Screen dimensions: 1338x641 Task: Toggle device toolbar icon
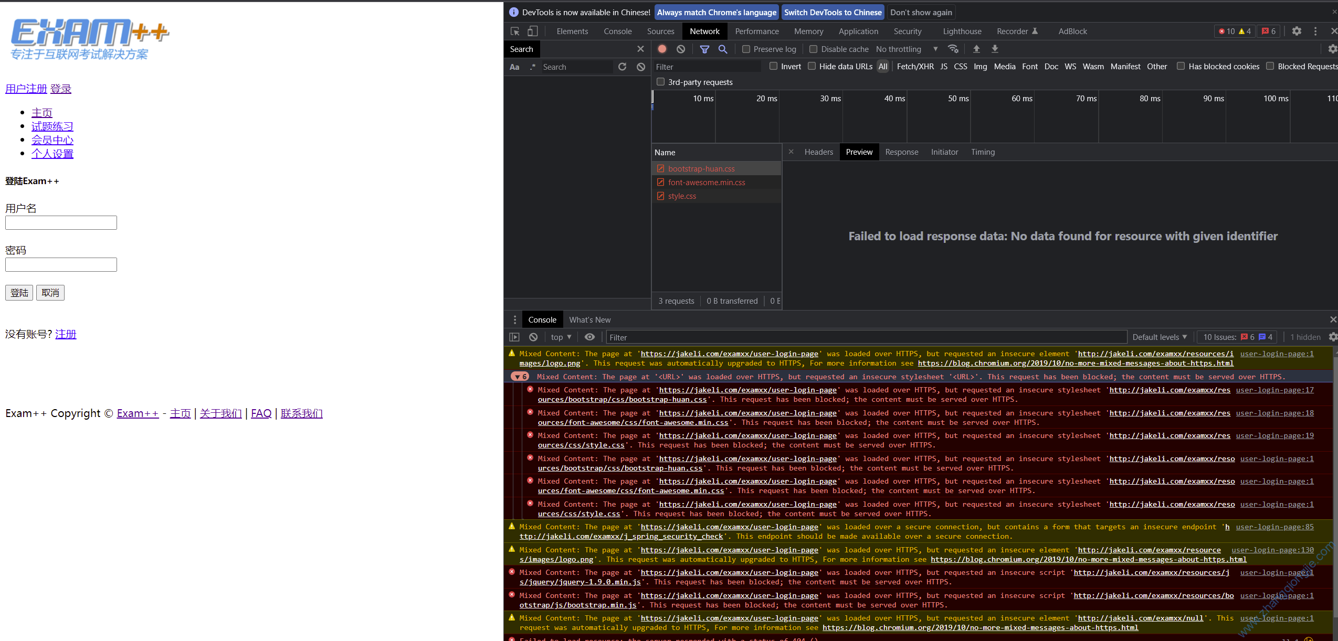[x=532, y=31]
